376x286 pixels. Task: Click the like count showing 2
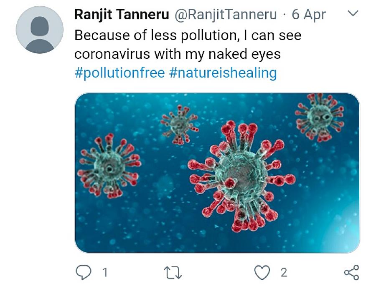(284, 273)
